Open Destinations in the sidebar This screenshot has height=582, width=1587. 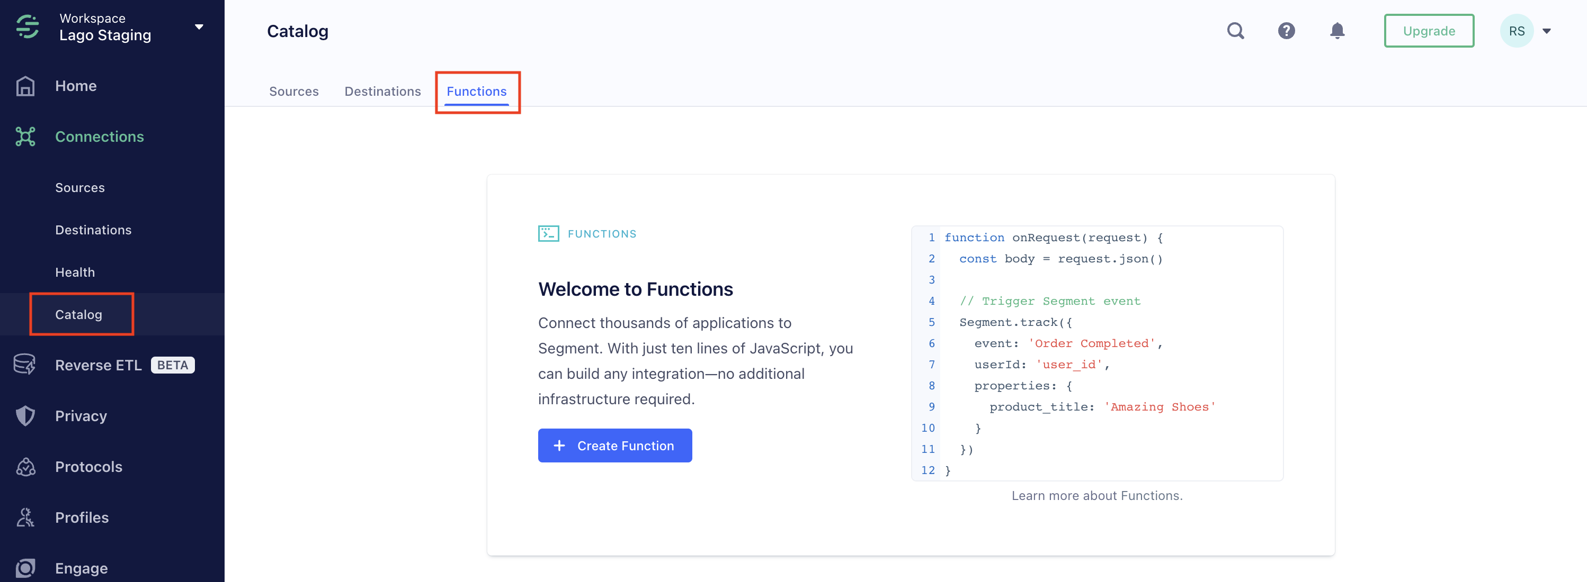click(x=93, y=230)
